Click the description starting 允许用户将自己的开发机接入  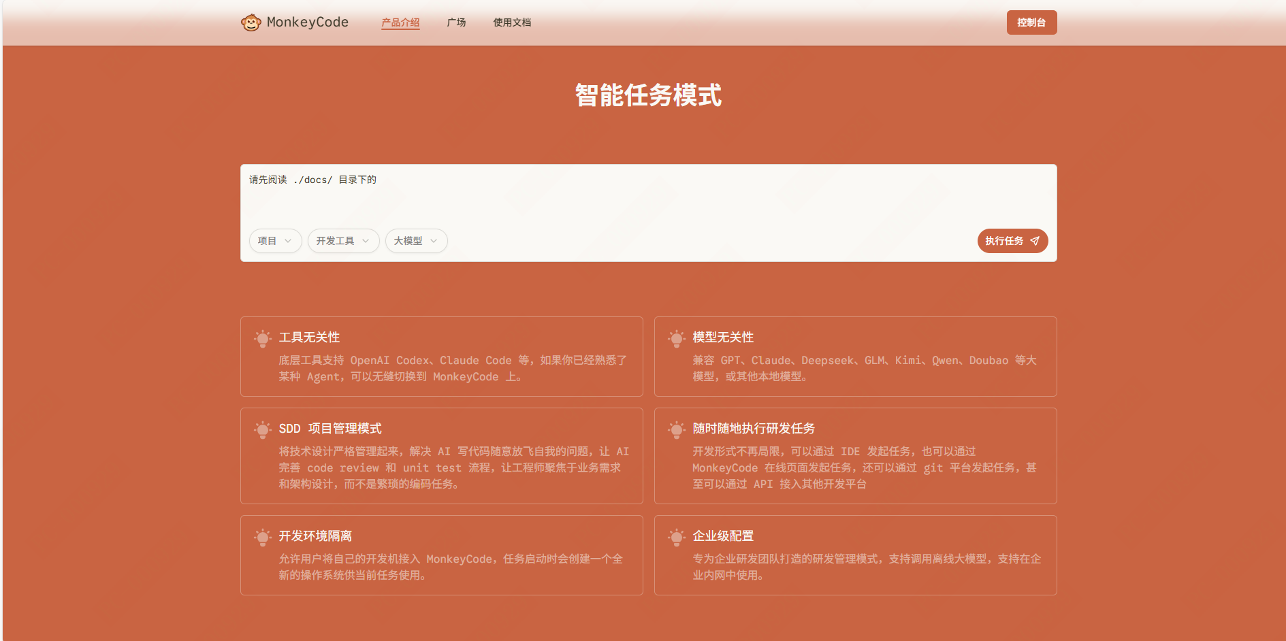click(451, 568)
